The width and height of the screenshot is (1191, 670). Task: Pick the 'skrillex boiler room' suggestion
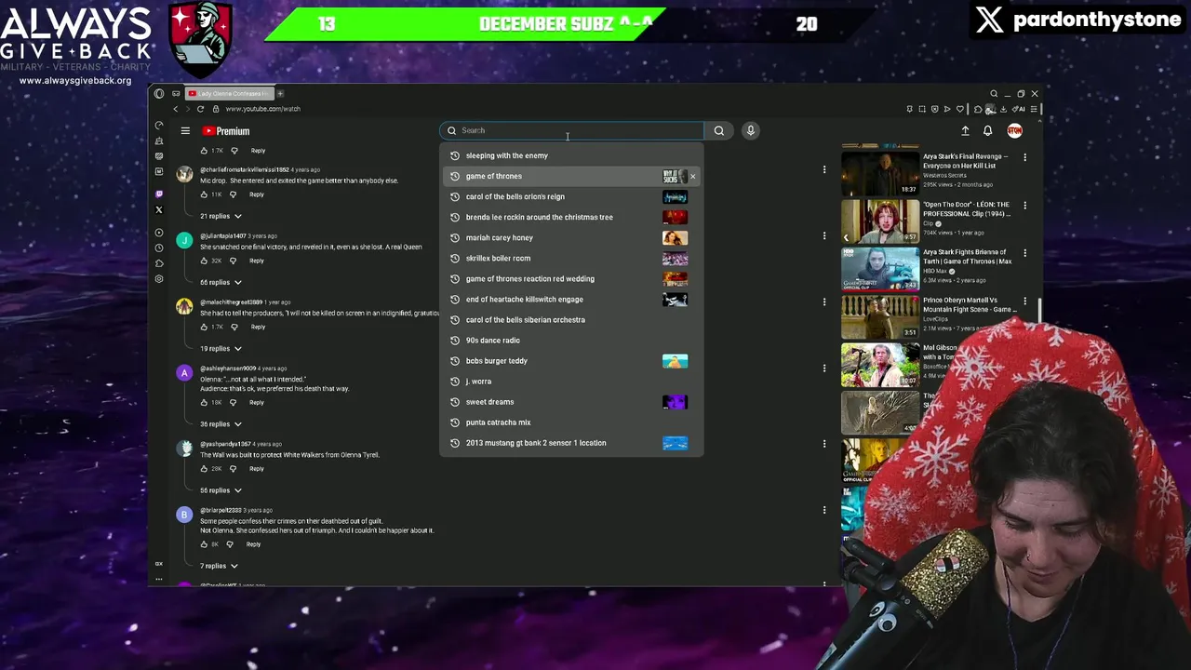coord(571,258)
